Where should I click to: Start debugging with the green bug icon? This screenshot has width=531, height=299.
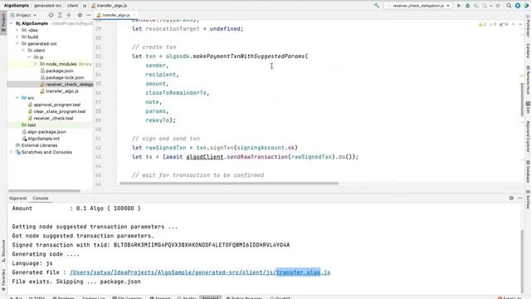468,6
